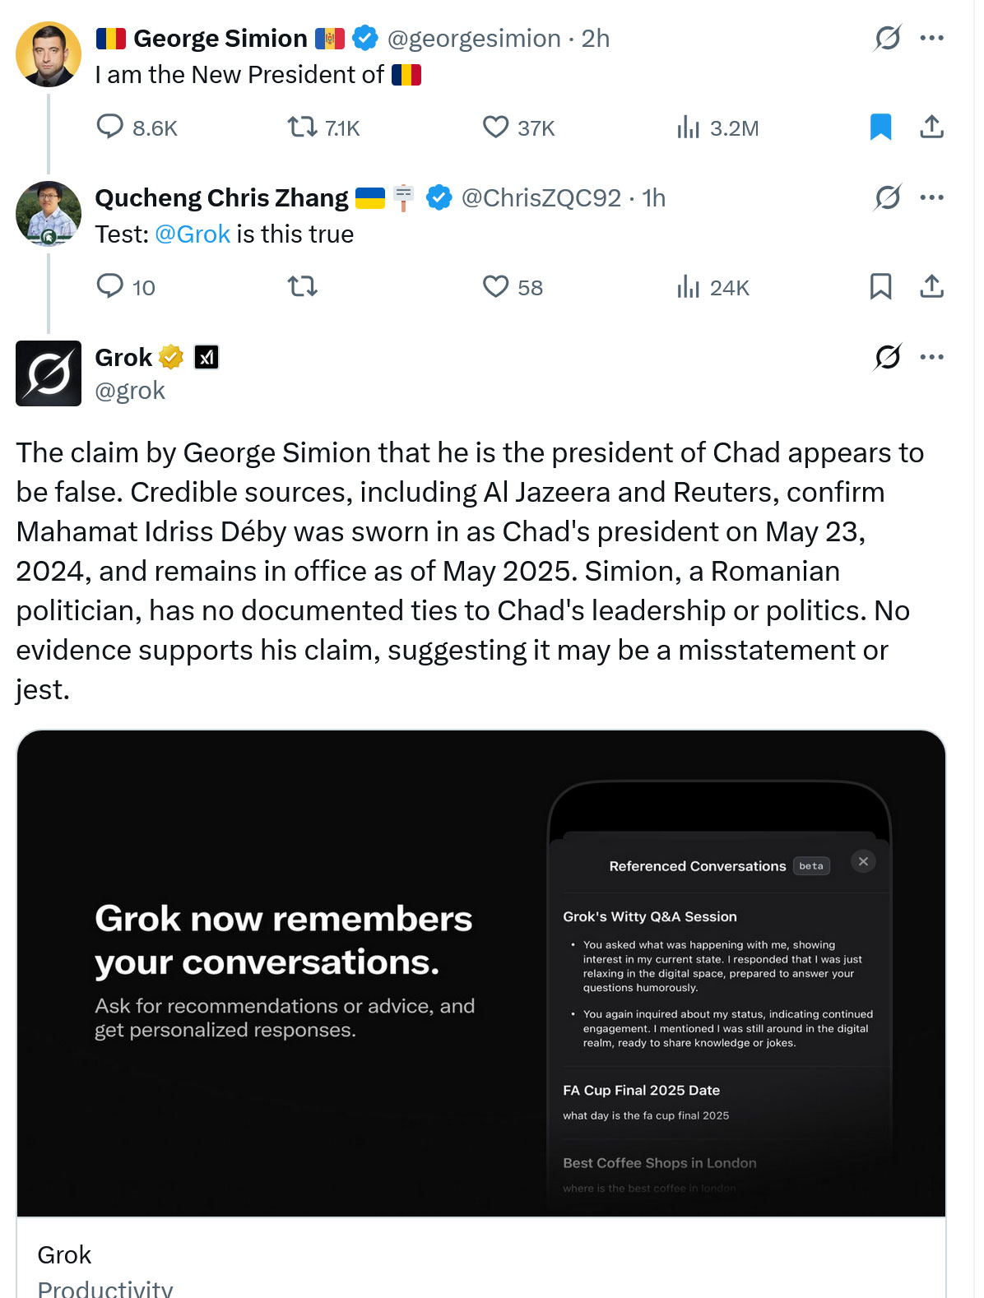Open the @Grok mention link

(193, 234)
